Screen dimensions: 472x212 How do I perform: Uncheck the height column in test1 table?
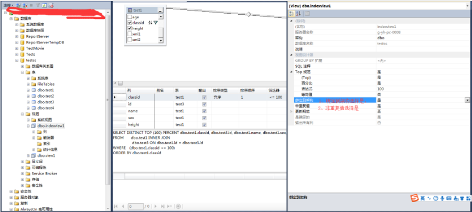[x=130, y=28]
